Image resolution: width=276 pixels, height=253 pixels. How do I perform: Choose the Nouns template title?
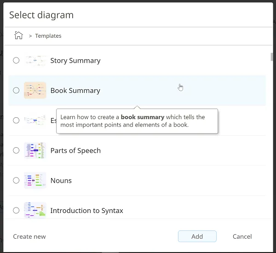(x=61, y=180)
